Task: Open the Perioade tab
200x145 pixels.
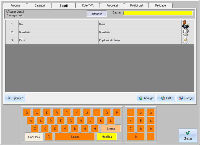Action: click(x=160, y=5)
